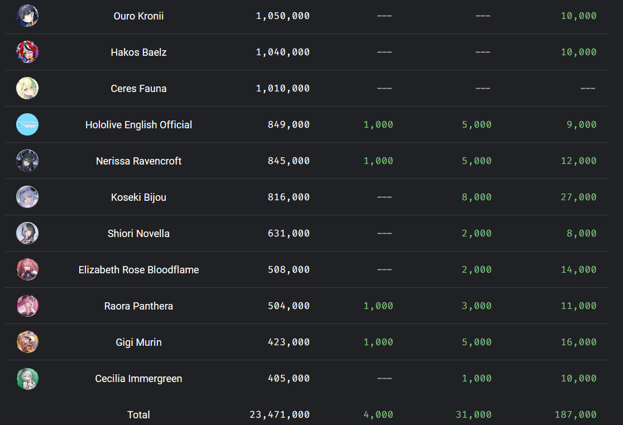
Task: Select the Shiori Novella channel name
Action: pyautogui.click(x=138, y=233)
